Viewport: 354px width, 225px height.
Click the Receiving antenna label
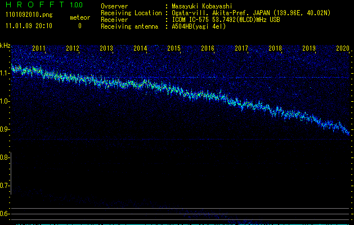coord(129,26)
